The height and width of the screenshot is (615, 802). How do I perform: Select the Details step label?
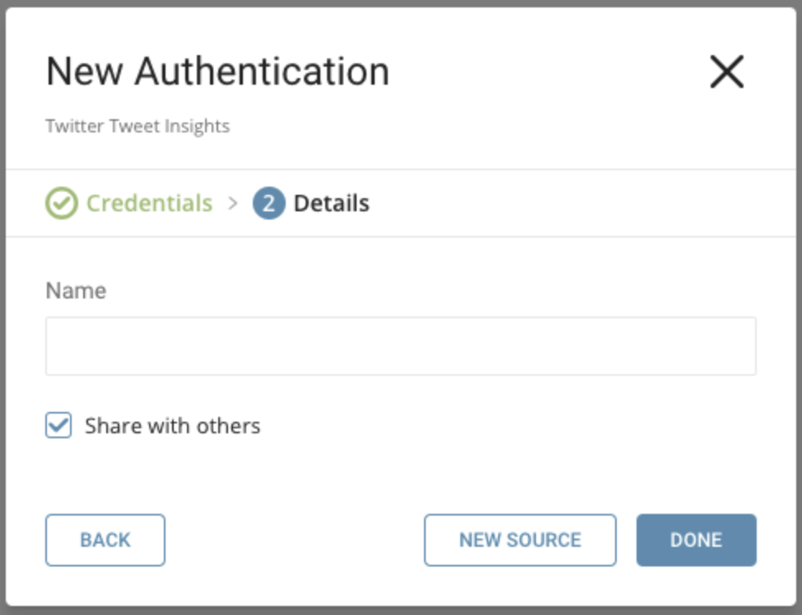click(331, 203)
